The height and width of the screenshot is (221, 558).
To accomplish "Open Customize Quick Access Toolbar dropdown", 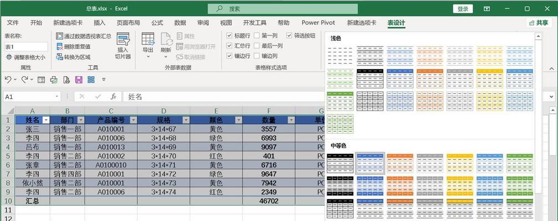I will click(104, 80).
